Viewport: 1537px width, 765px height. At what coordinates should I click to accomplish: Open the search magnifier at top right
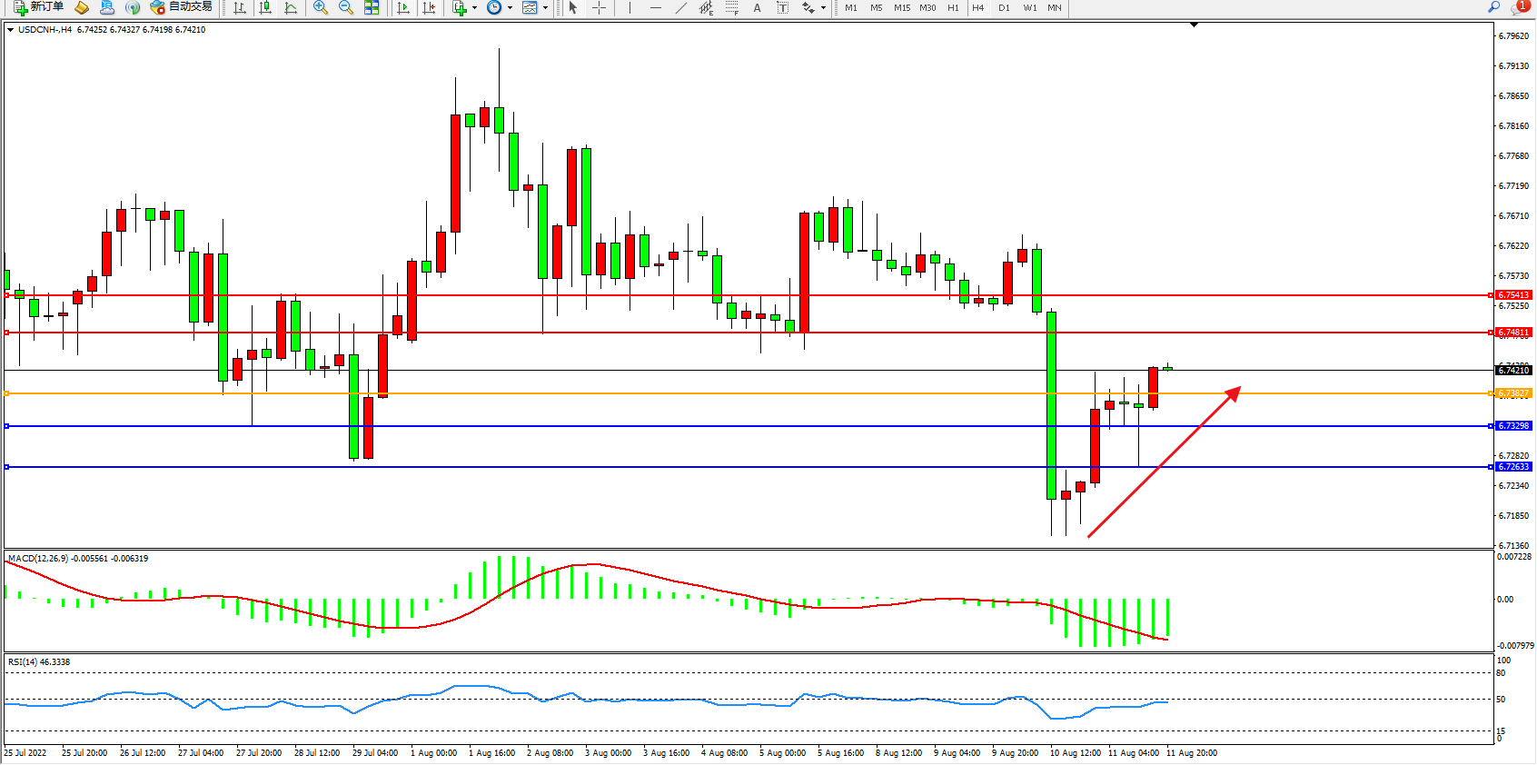(x=1493, y=7)
